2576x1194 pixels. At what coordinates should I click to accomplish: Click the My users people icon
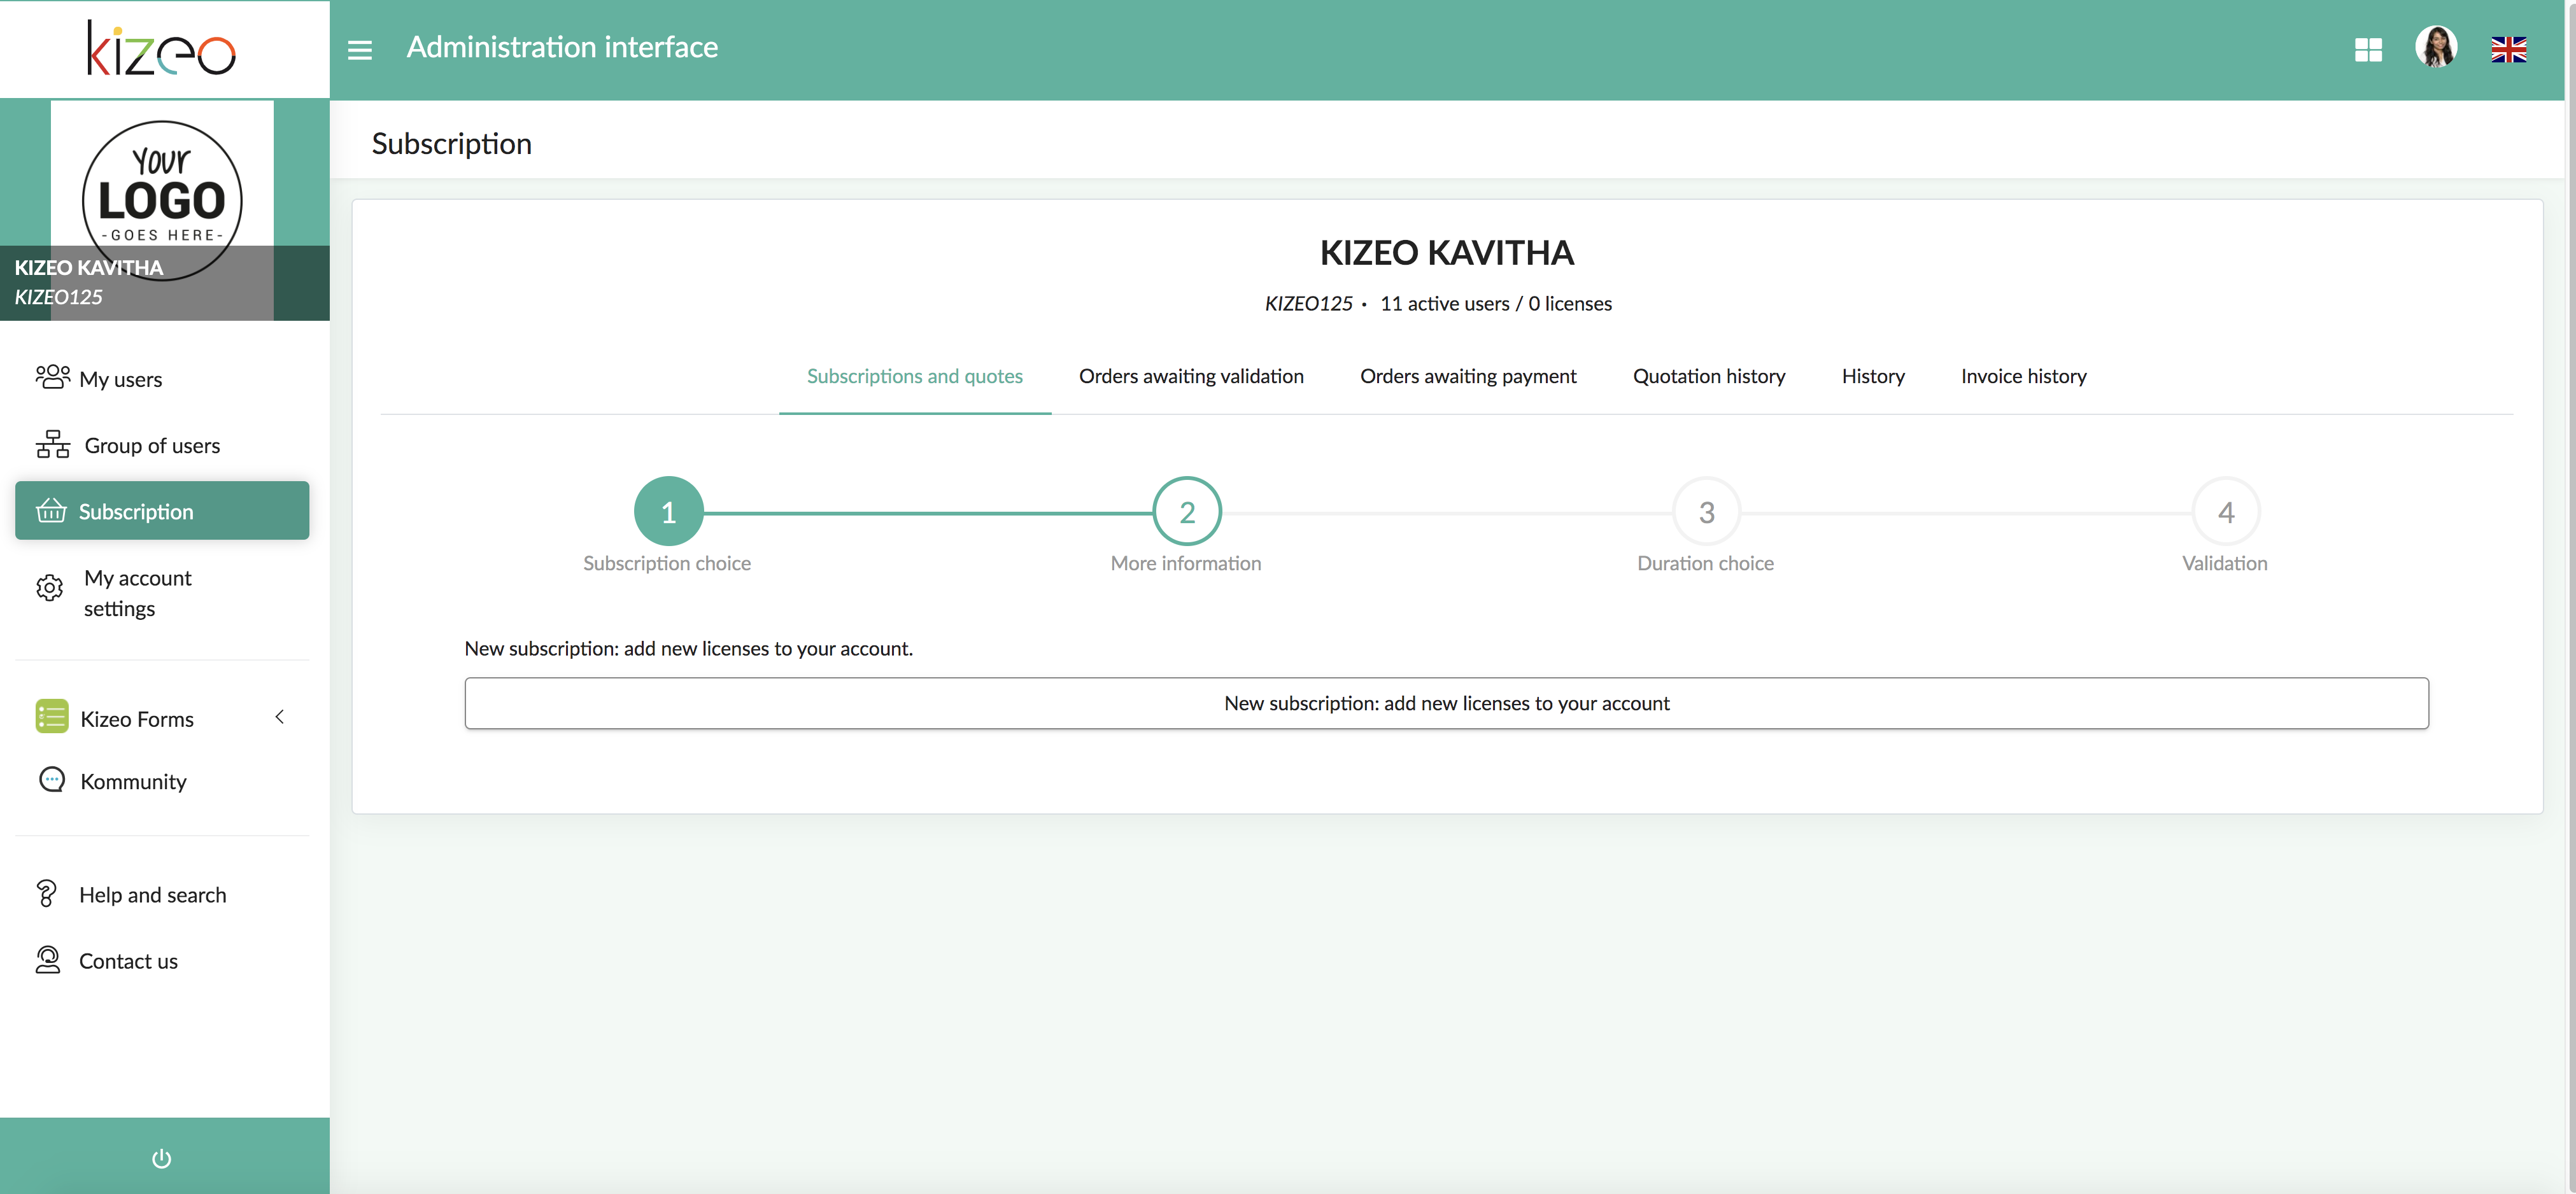(x=53, y=377)
